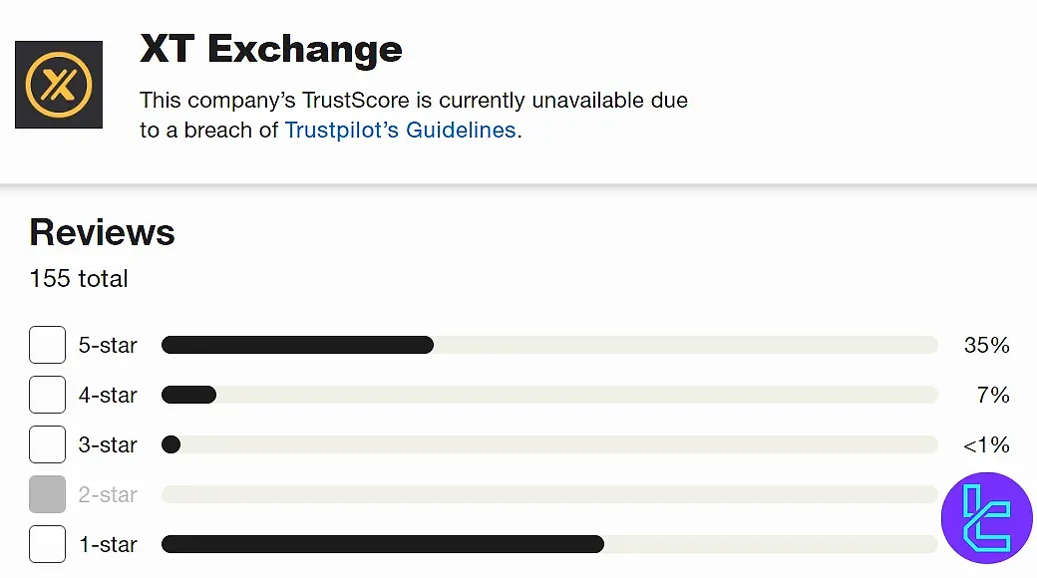Screen dimensions: 1037x578
Task: Check the 3-star filter checkbox
Action: coord(47,444)
